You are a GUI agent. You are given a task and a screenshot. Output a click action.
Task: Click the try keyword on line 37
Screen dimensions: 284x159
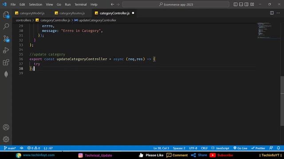pos(37,64)
